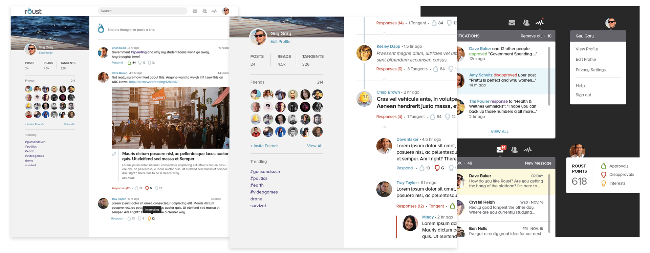Click VIEW ALL at the bottom of notifications
This screenshot has height=253, width=650.
click(x=500, y=131)
